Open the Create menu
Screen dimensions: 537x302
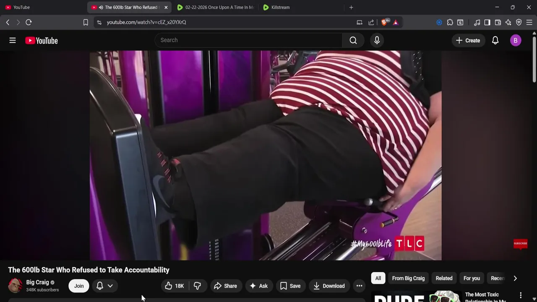tap(468, 40)
